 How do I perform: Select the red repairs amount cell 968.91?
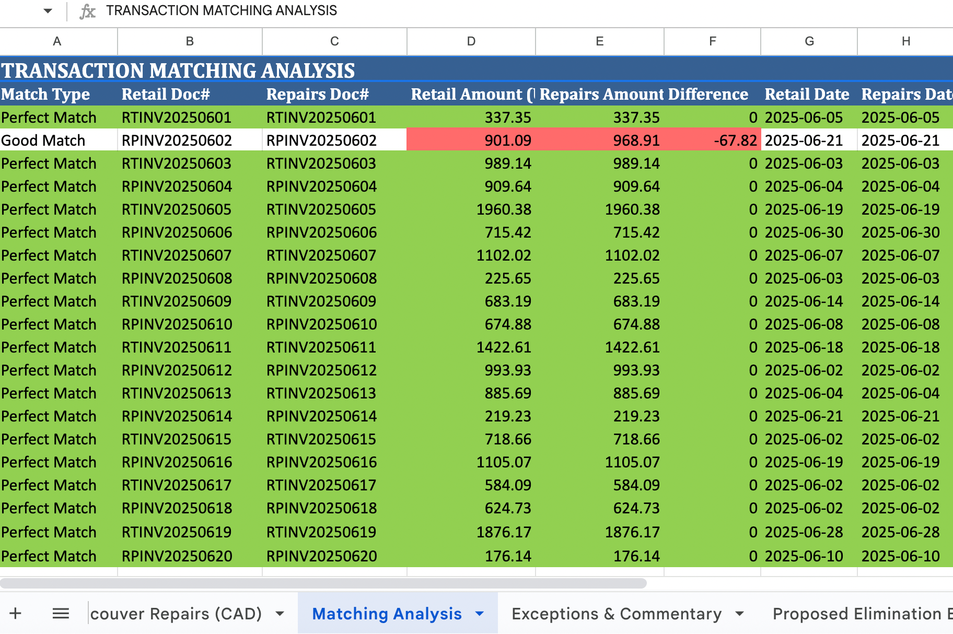click(x=600, y=140)
